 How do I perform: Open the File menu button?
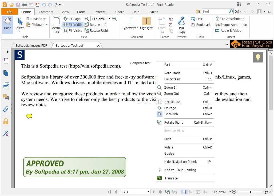(x=9, y=12)
